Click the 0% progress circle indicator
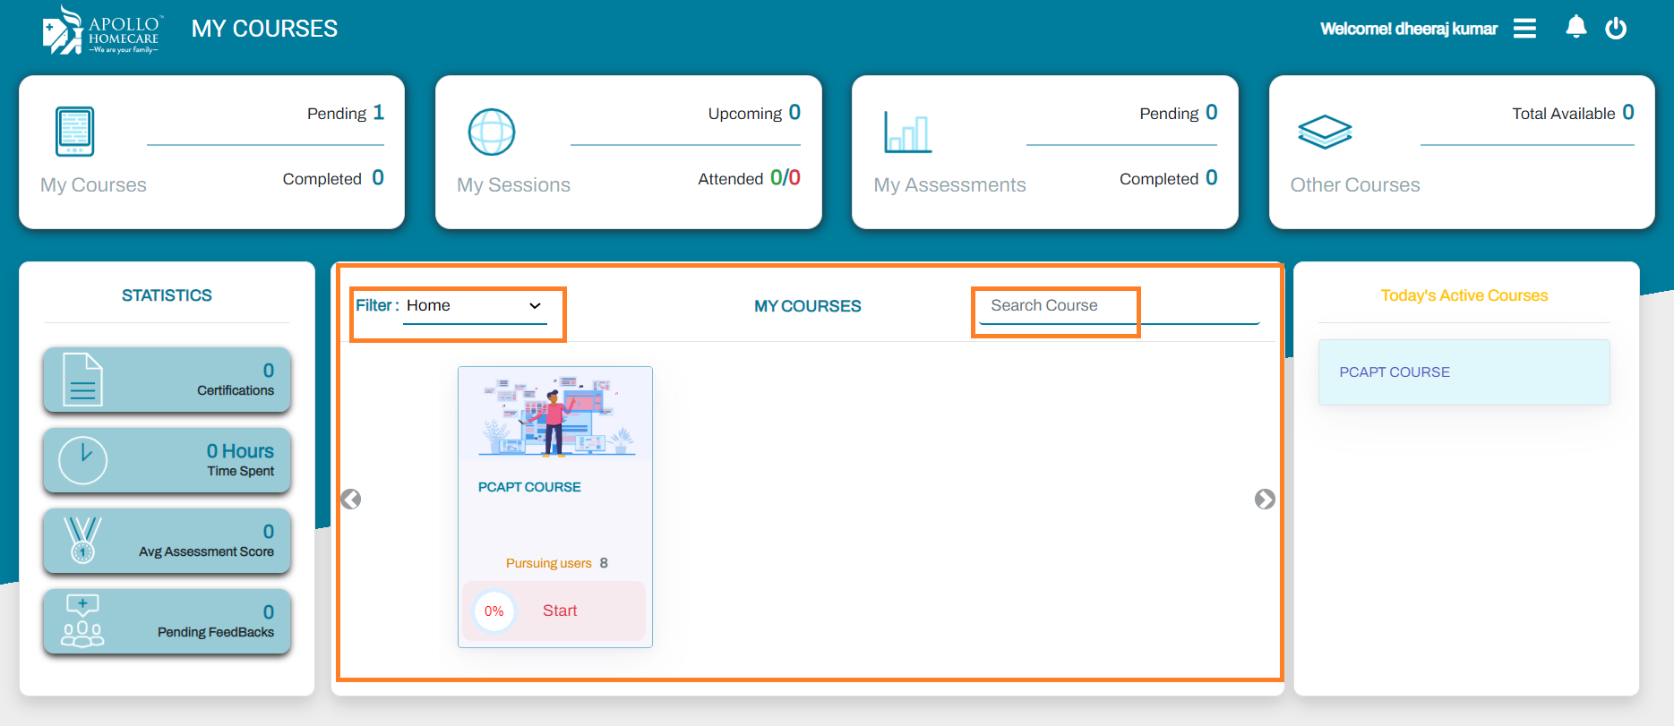This screenshot has width=1674, height=726. click(494, 611)
